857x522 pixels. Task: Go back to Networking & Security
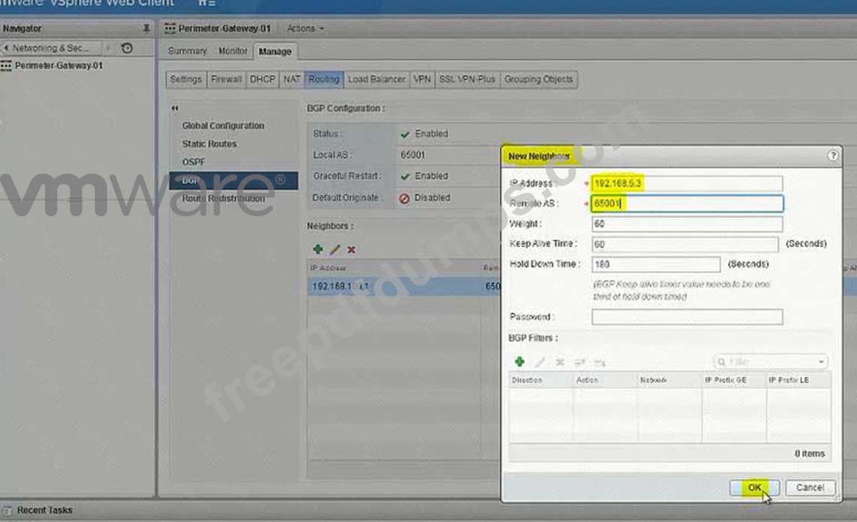[x=51, y=48]
